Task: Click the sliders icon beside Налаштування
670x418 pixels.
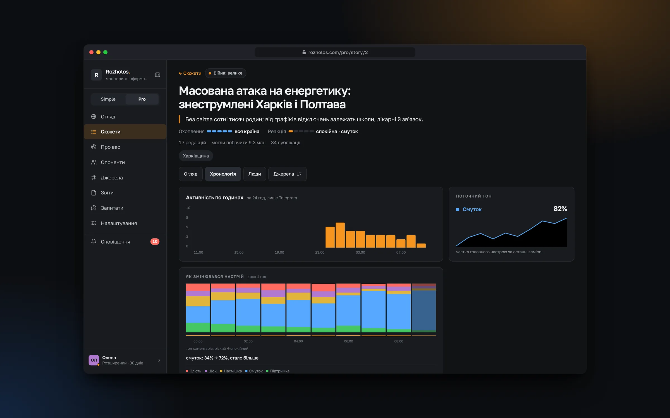Action: [x=94, y=223]
